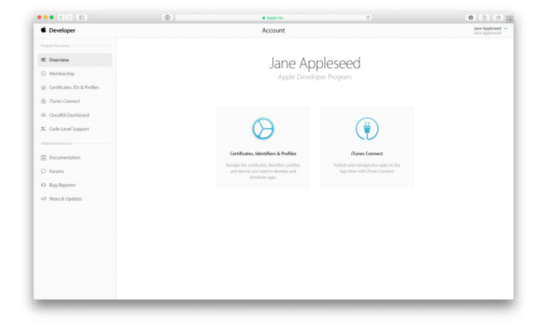
Task: Click the Membership info icon
Action: point(44,73)
